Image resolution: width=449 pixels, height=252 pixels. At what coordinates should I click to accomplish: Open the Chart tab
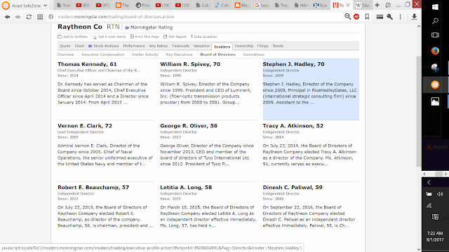(x=79, y=46)
